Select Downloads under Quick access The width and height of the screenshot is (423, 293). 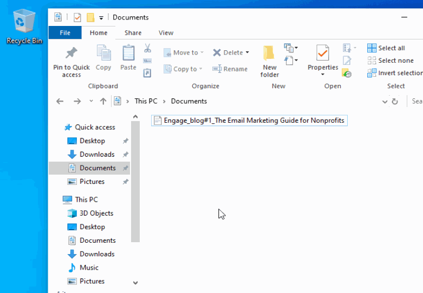coord(96,154)
